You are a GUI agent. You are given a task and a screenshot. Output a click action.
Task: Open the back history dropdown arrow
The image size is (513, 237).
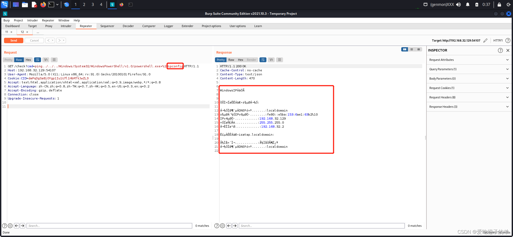coord(53,40)
